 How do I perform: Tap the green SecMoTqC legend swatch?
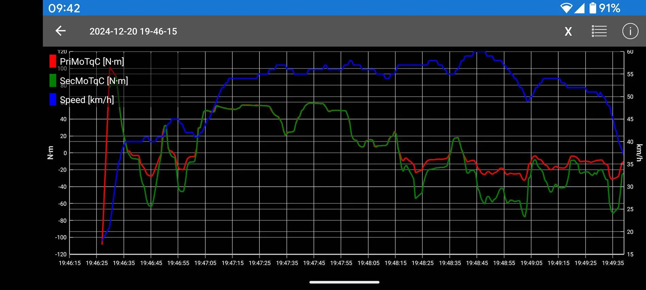tap(53, 81)
